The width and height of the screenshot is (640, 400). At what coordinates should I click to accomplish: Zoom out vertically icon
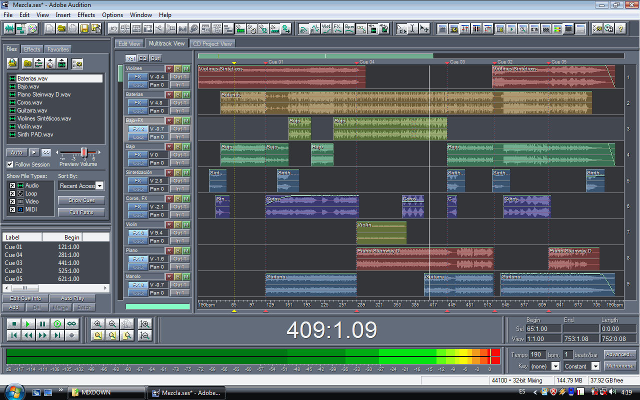click(x=145, y=335)
